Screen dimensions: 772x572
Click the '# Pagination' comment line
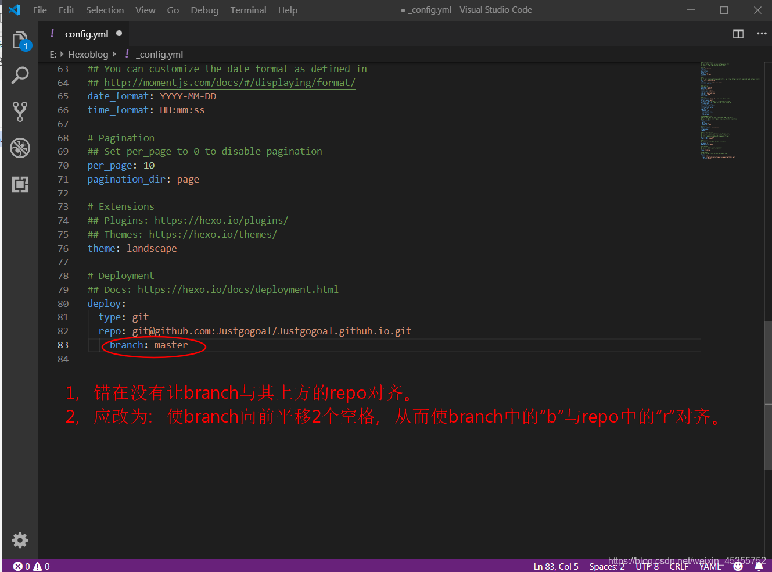tap(121, 138)
